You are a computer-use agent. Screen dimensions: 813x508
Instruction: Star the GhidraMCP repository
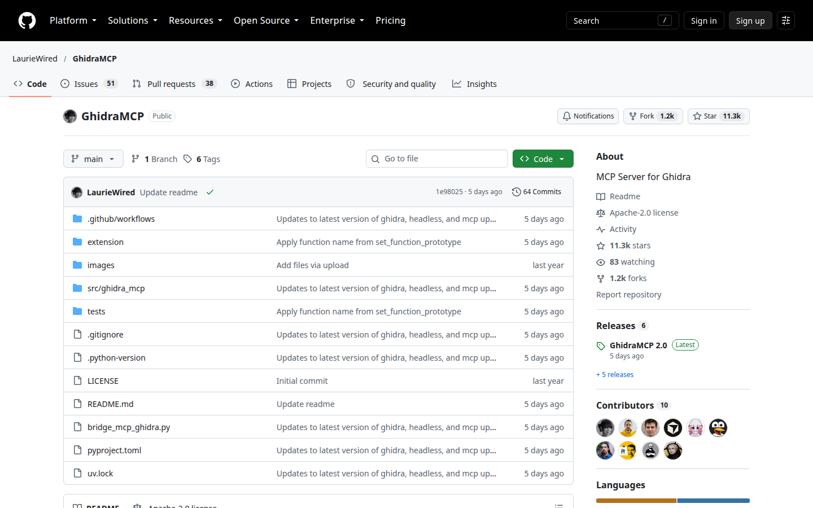coord(718,116)
